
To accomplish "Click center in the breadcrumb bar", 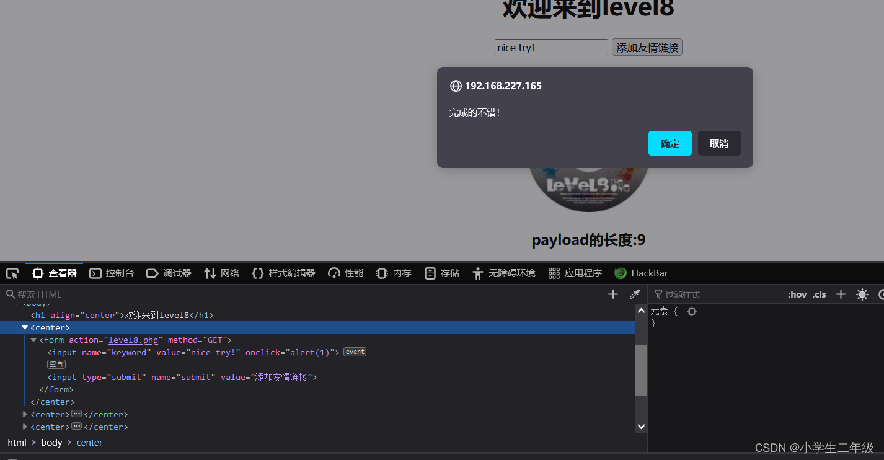I will tap(89, 443).
